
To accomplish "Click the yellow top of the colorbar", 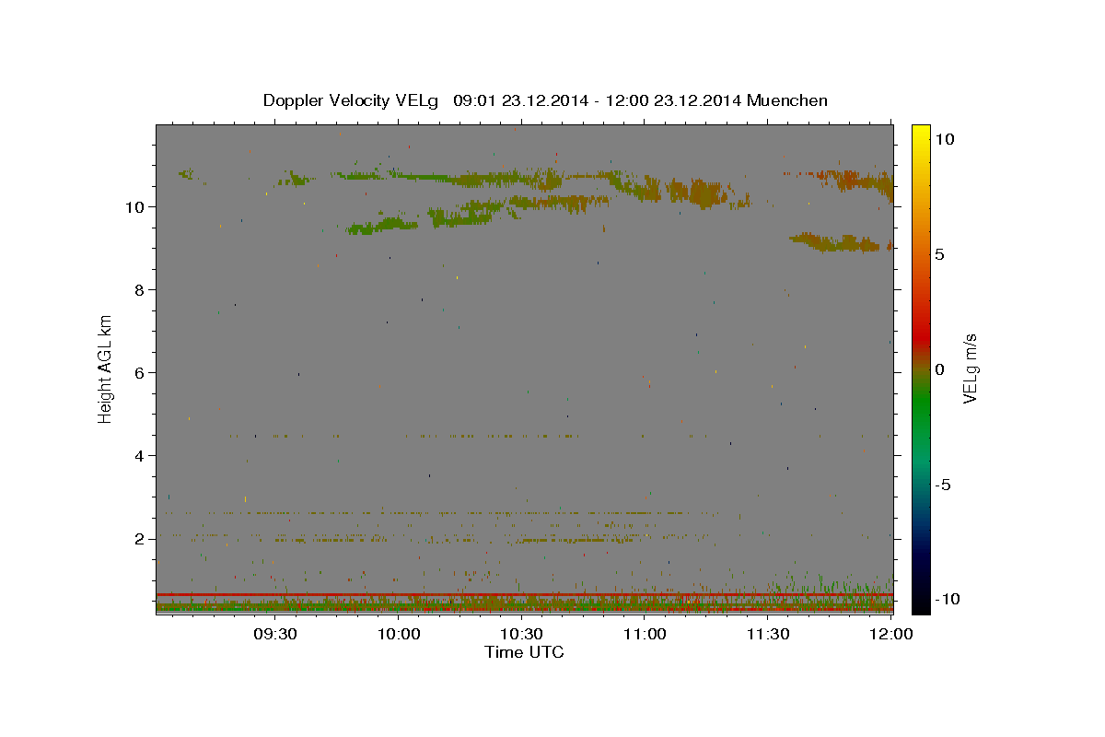I will point(921,134).
